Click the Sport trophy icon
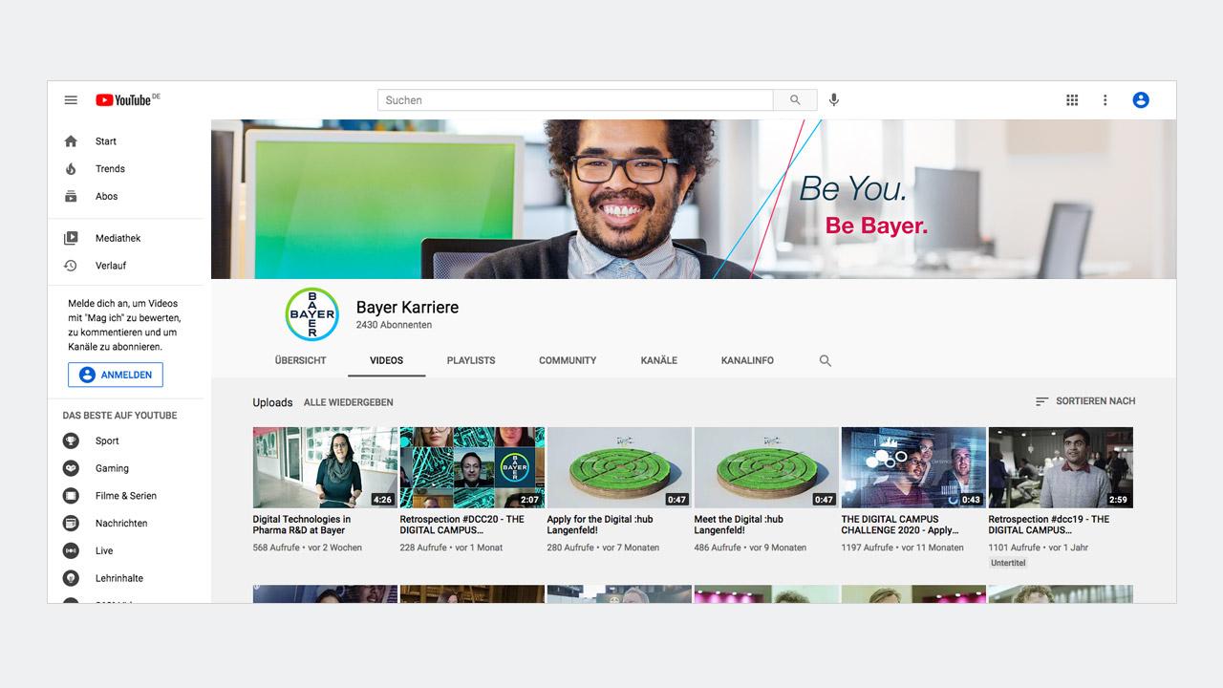The width and height of the screenshot is (1223, 688). [71, 441]
